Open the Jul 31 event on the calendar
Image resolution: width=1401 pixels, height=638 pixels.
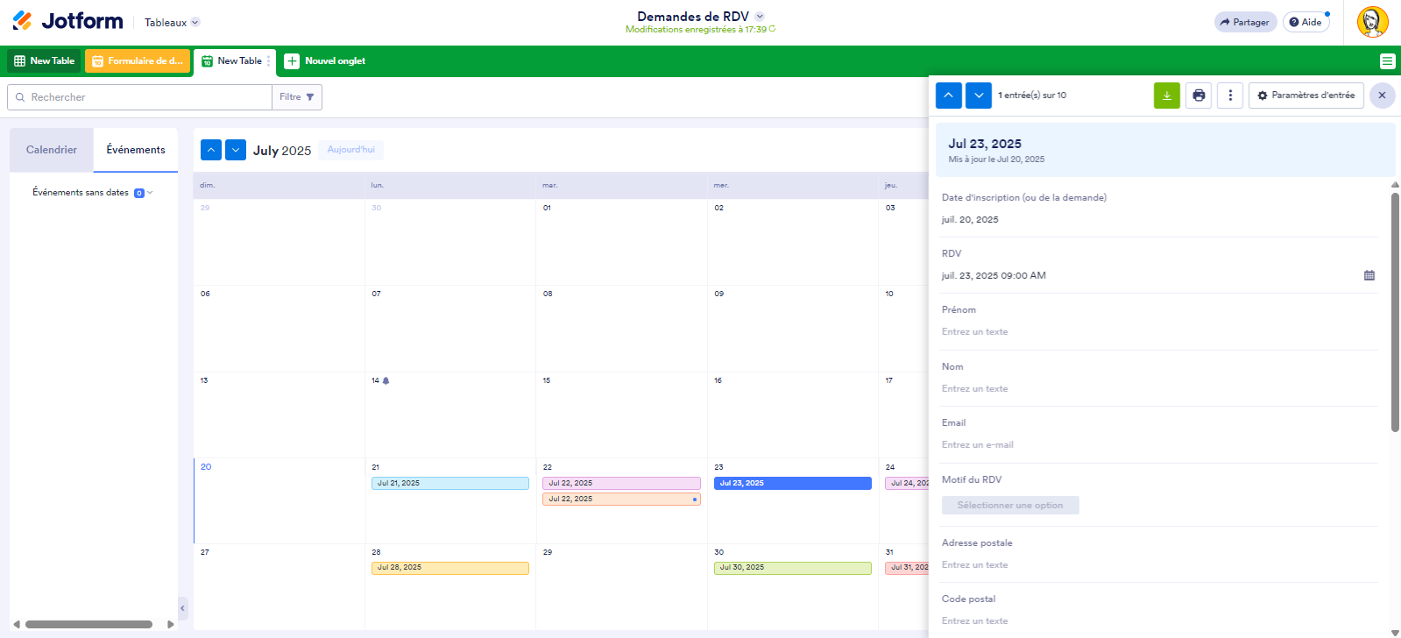tap(907, 568)
